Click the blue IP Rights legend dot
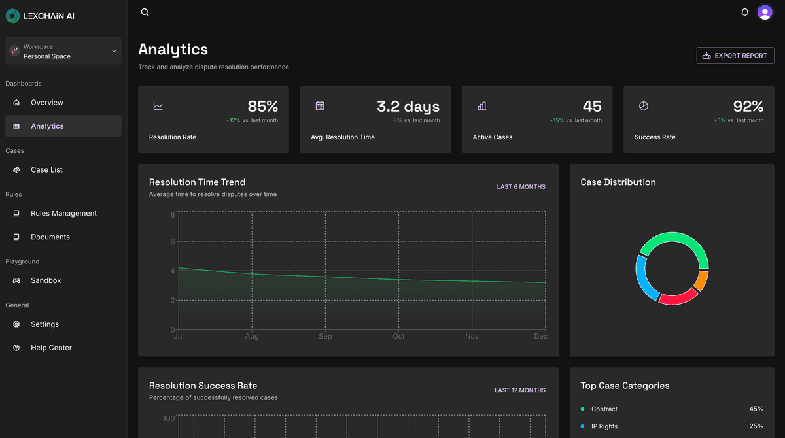The image size is (785, 438). point(582,426)
